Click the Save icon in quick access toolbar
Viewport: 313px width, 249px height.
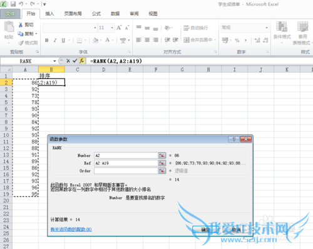(x=13, y=4)
